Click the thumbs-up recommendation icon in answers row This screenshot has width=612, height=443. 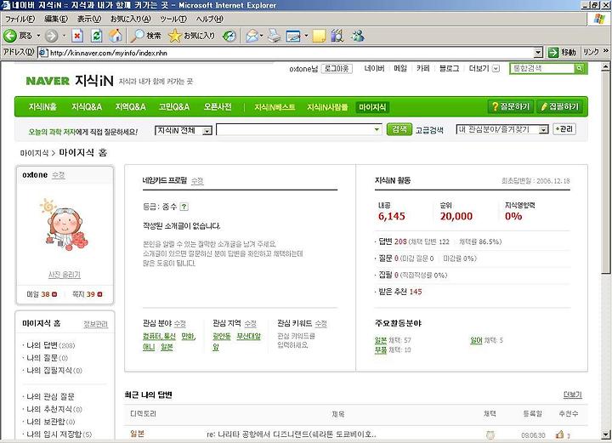(x=559, y=434)
